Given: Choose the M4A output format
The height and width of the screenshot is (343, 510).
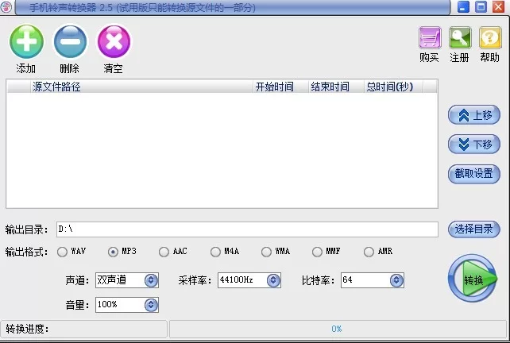Looking at the screenshot, I should 215,252.
